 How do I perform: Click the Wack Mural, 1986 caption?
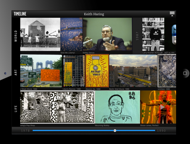pyautogui.click(x=29, y=89)
